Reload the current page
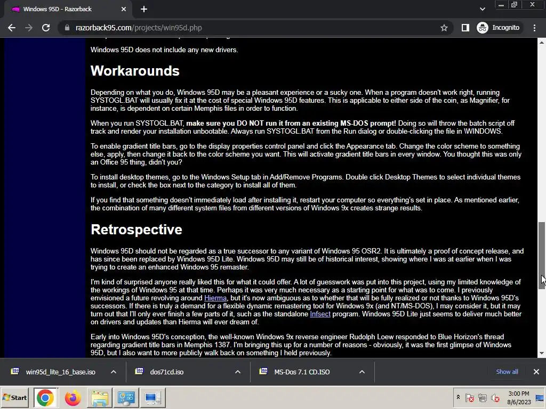 (x=46, y=28)
